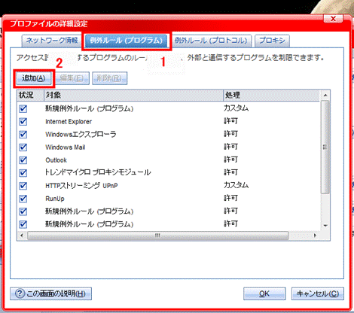Close the プロファイルの詳細設定 dialog

333,19
